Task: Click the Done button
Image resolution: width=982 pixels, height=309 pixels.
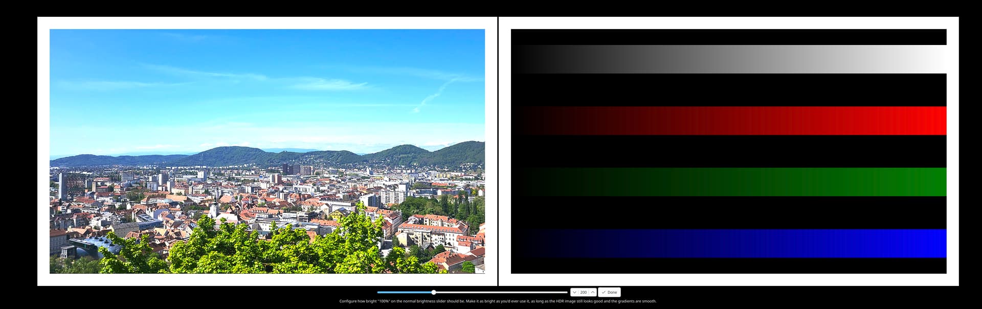Action: point(609,292)
